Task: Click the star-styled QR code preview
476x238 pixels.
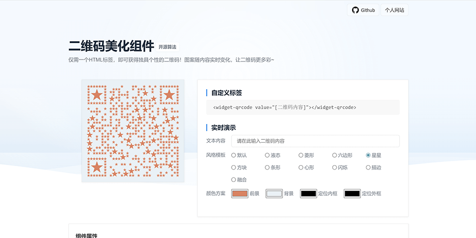Action: click(x=133, y=131)
